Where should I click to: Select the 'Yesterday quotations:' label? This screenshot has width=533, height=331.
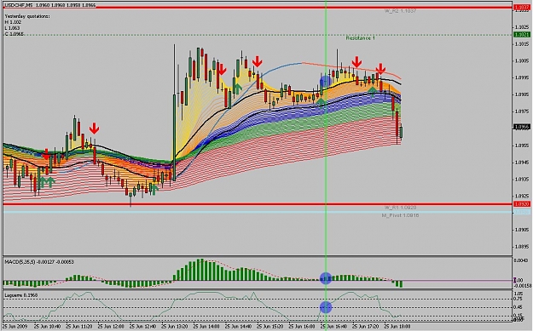[27, 16]
